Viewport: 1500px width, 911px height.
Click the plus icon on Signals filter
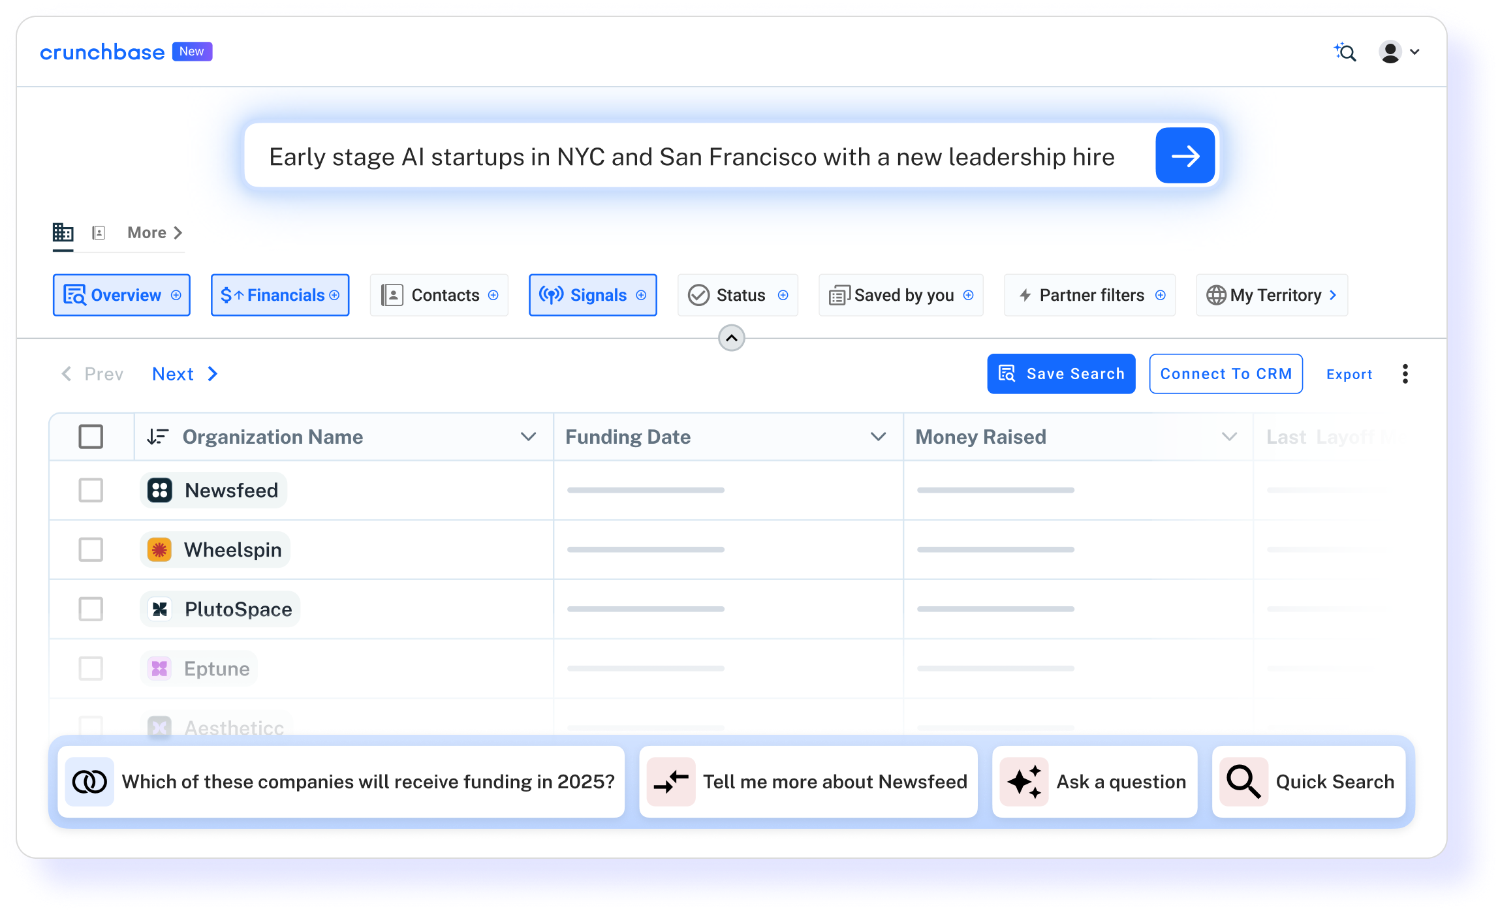pyautogui.click(x=641, y=295)
